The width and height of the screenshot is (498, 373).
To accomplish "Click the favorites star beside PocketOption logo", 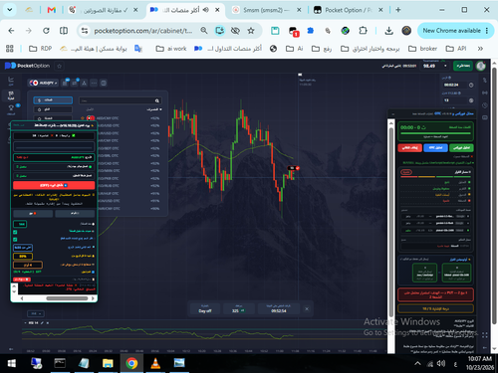I will [x=60, y=66].
